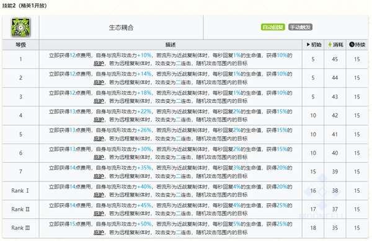
Task: Click the +14% attack value in level 2 row
Action: point(144,74)
